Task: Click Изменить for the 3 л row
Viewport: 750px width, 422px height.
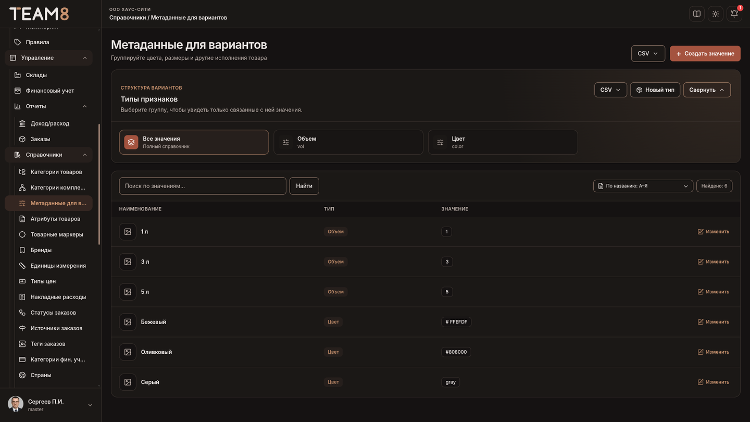Action: (714, 262)
